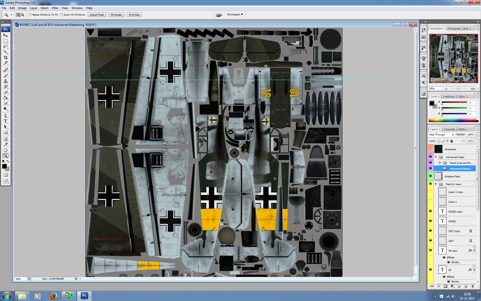Viewport: 481px width, 301px height.
Task: Pick the Horizontal Type tool
Action: (x=6, y=121)
